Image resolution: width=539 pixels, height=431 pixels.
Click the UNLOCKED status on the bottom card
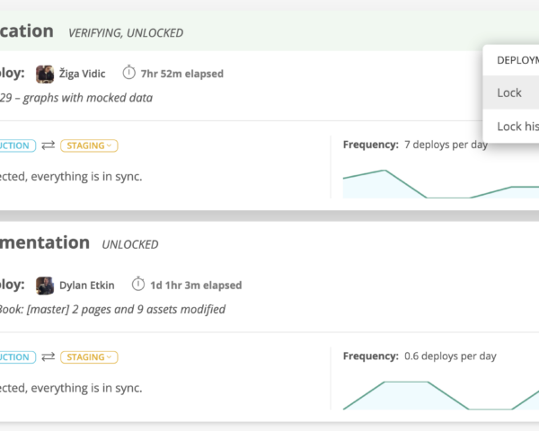pyautogui.click(x=130, y=244)
